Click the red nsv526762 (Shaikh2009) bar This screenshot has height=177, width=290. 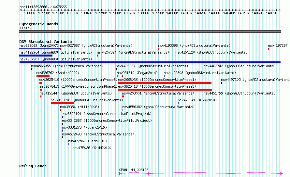tap(43, 76)
